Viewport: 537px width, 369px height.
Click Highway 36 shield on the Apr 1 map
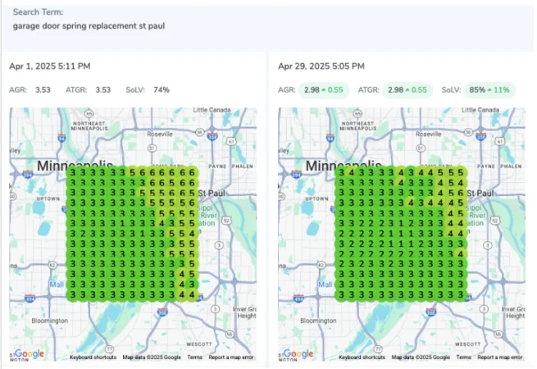[200, 132]
